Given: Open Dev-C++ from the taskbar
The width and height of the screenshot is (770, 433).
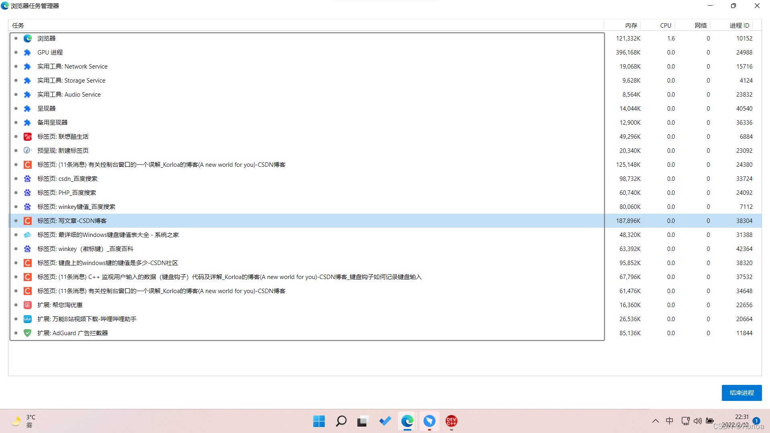Looking at the screenshot, I should point(451,421).
